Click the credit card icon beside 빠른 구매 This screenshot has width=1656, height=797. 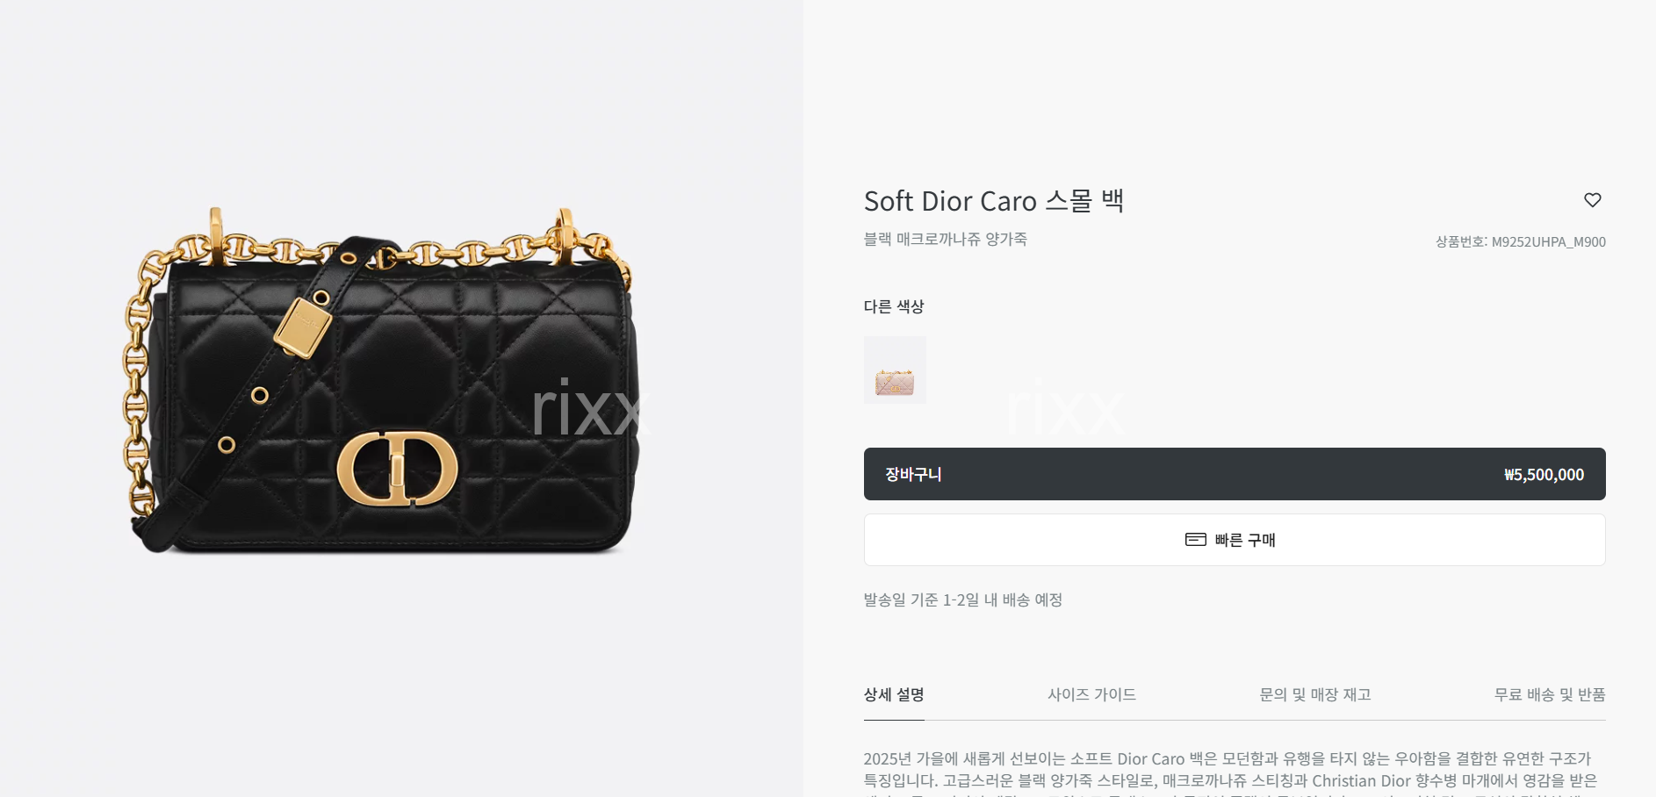[x=1195, y=539]
